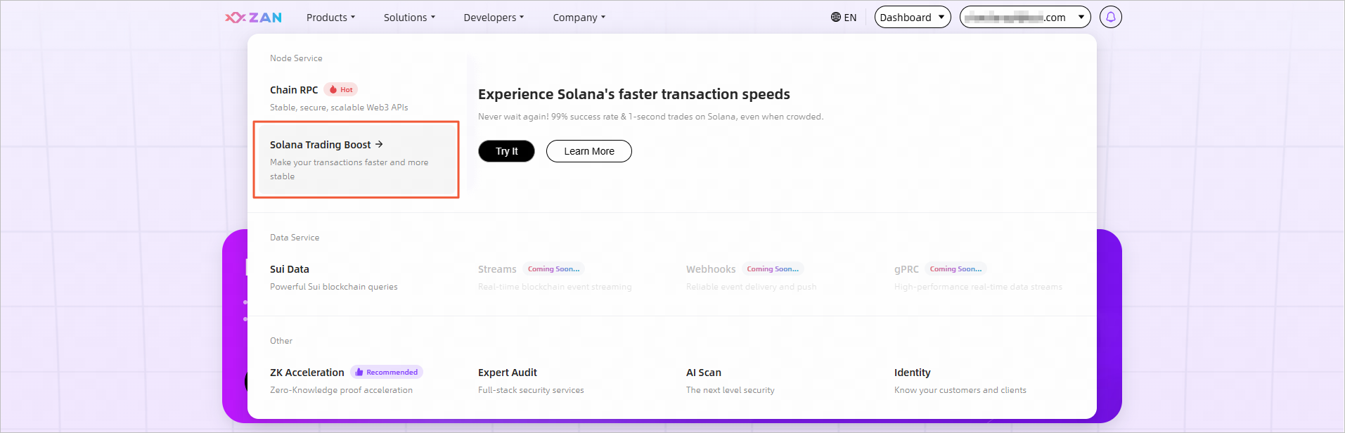Click 'Zero-Knowledge proof acceleration' text

[341, 390]
